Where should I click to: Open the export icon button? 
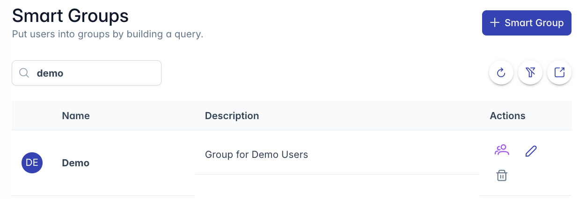pos(559,72)
